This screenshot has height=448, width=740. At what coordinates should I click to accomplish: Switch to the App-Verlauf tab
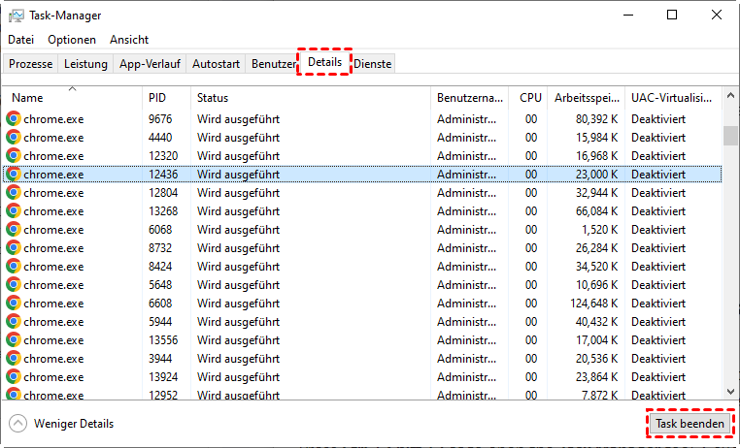click(150, 64)
